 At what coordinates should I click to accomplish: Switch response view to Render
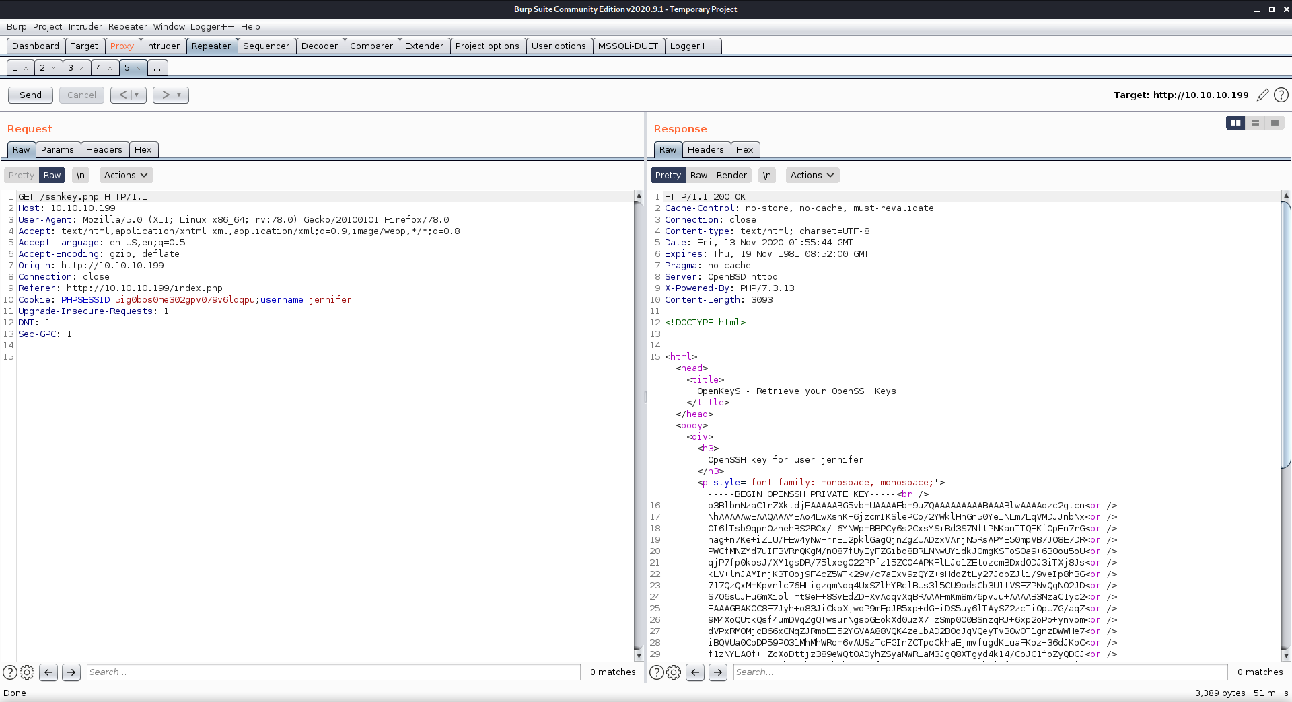[731, 175]
